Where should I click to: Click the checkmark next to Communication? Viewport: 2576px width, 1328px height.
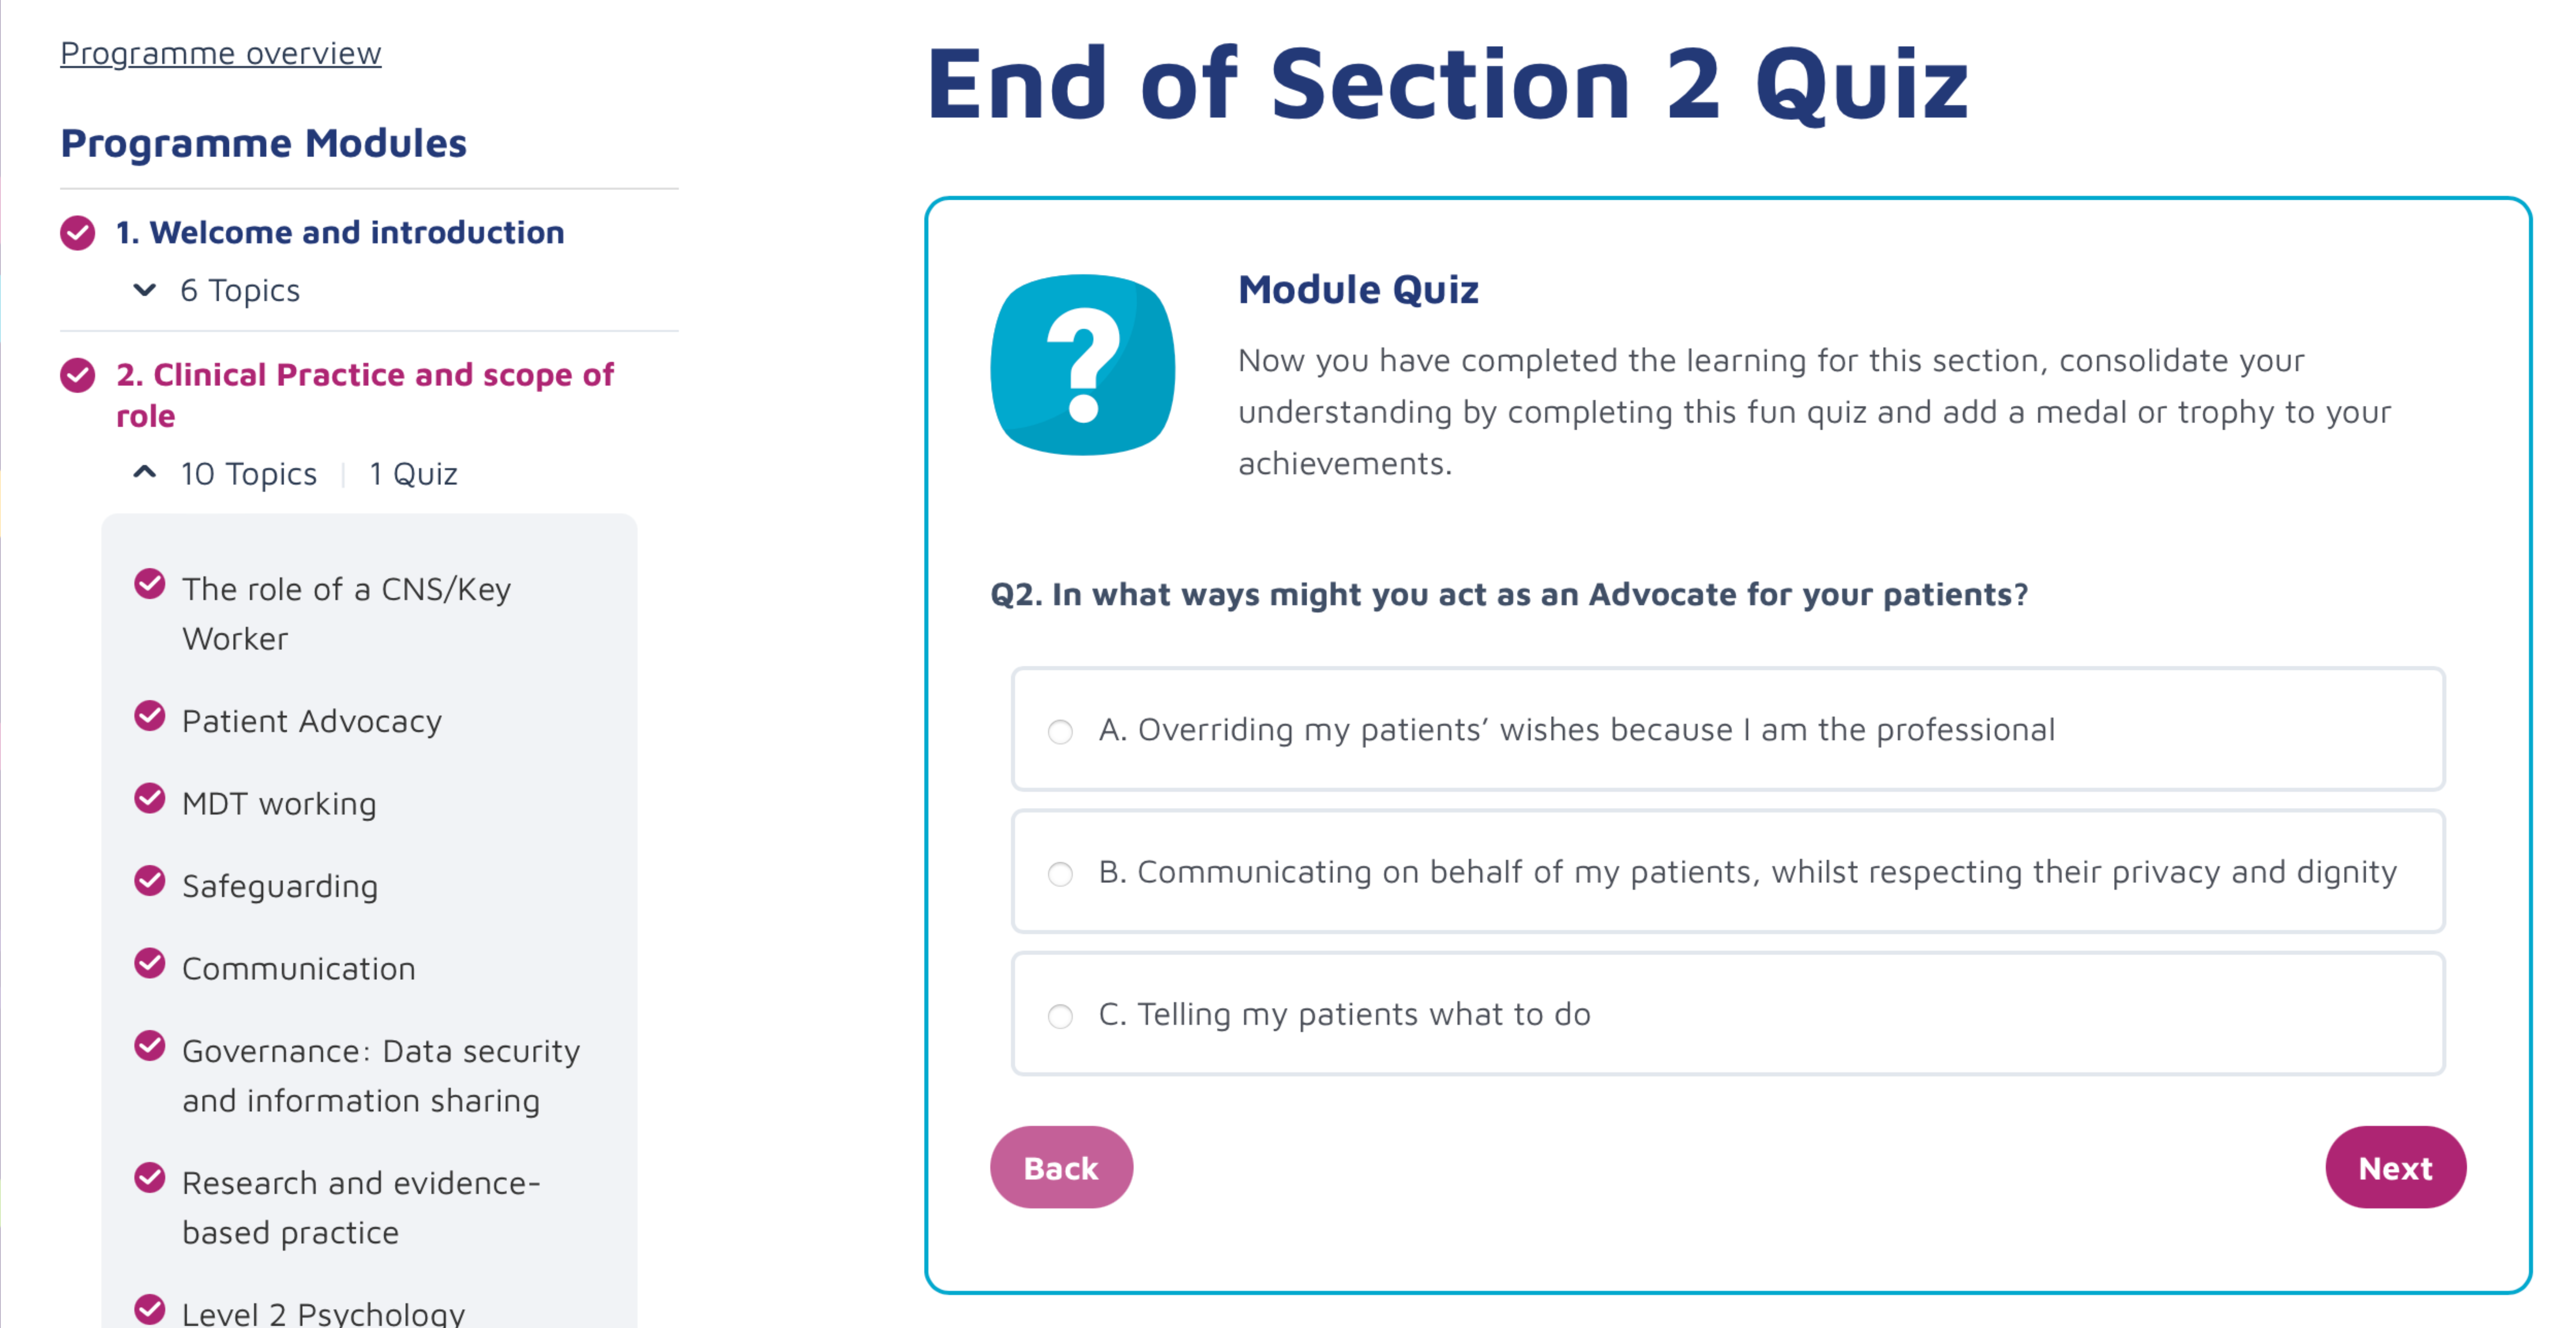coord(150,964)
